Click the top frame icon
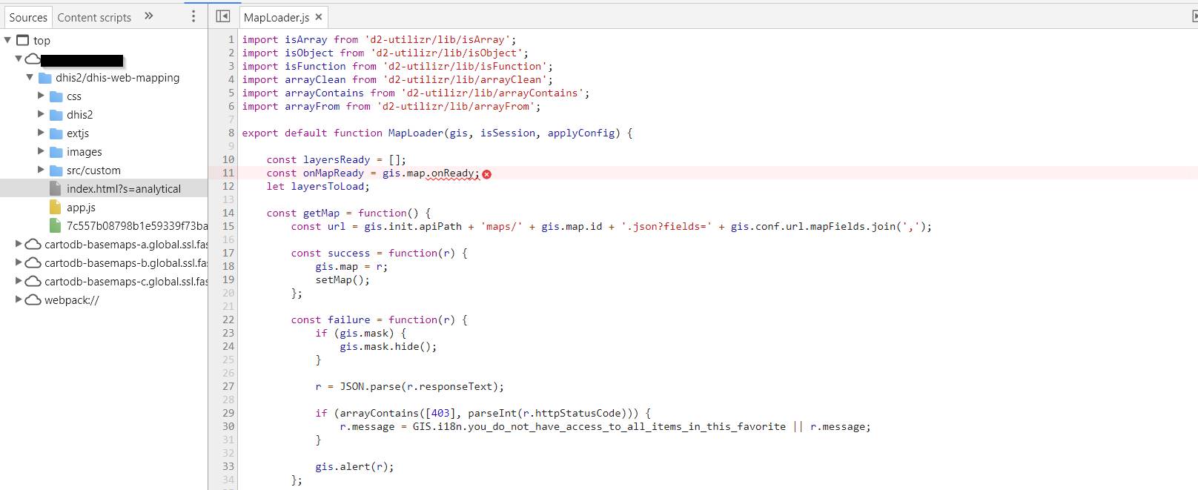This screenshot has height=490, width=1198. coord(22,40)
